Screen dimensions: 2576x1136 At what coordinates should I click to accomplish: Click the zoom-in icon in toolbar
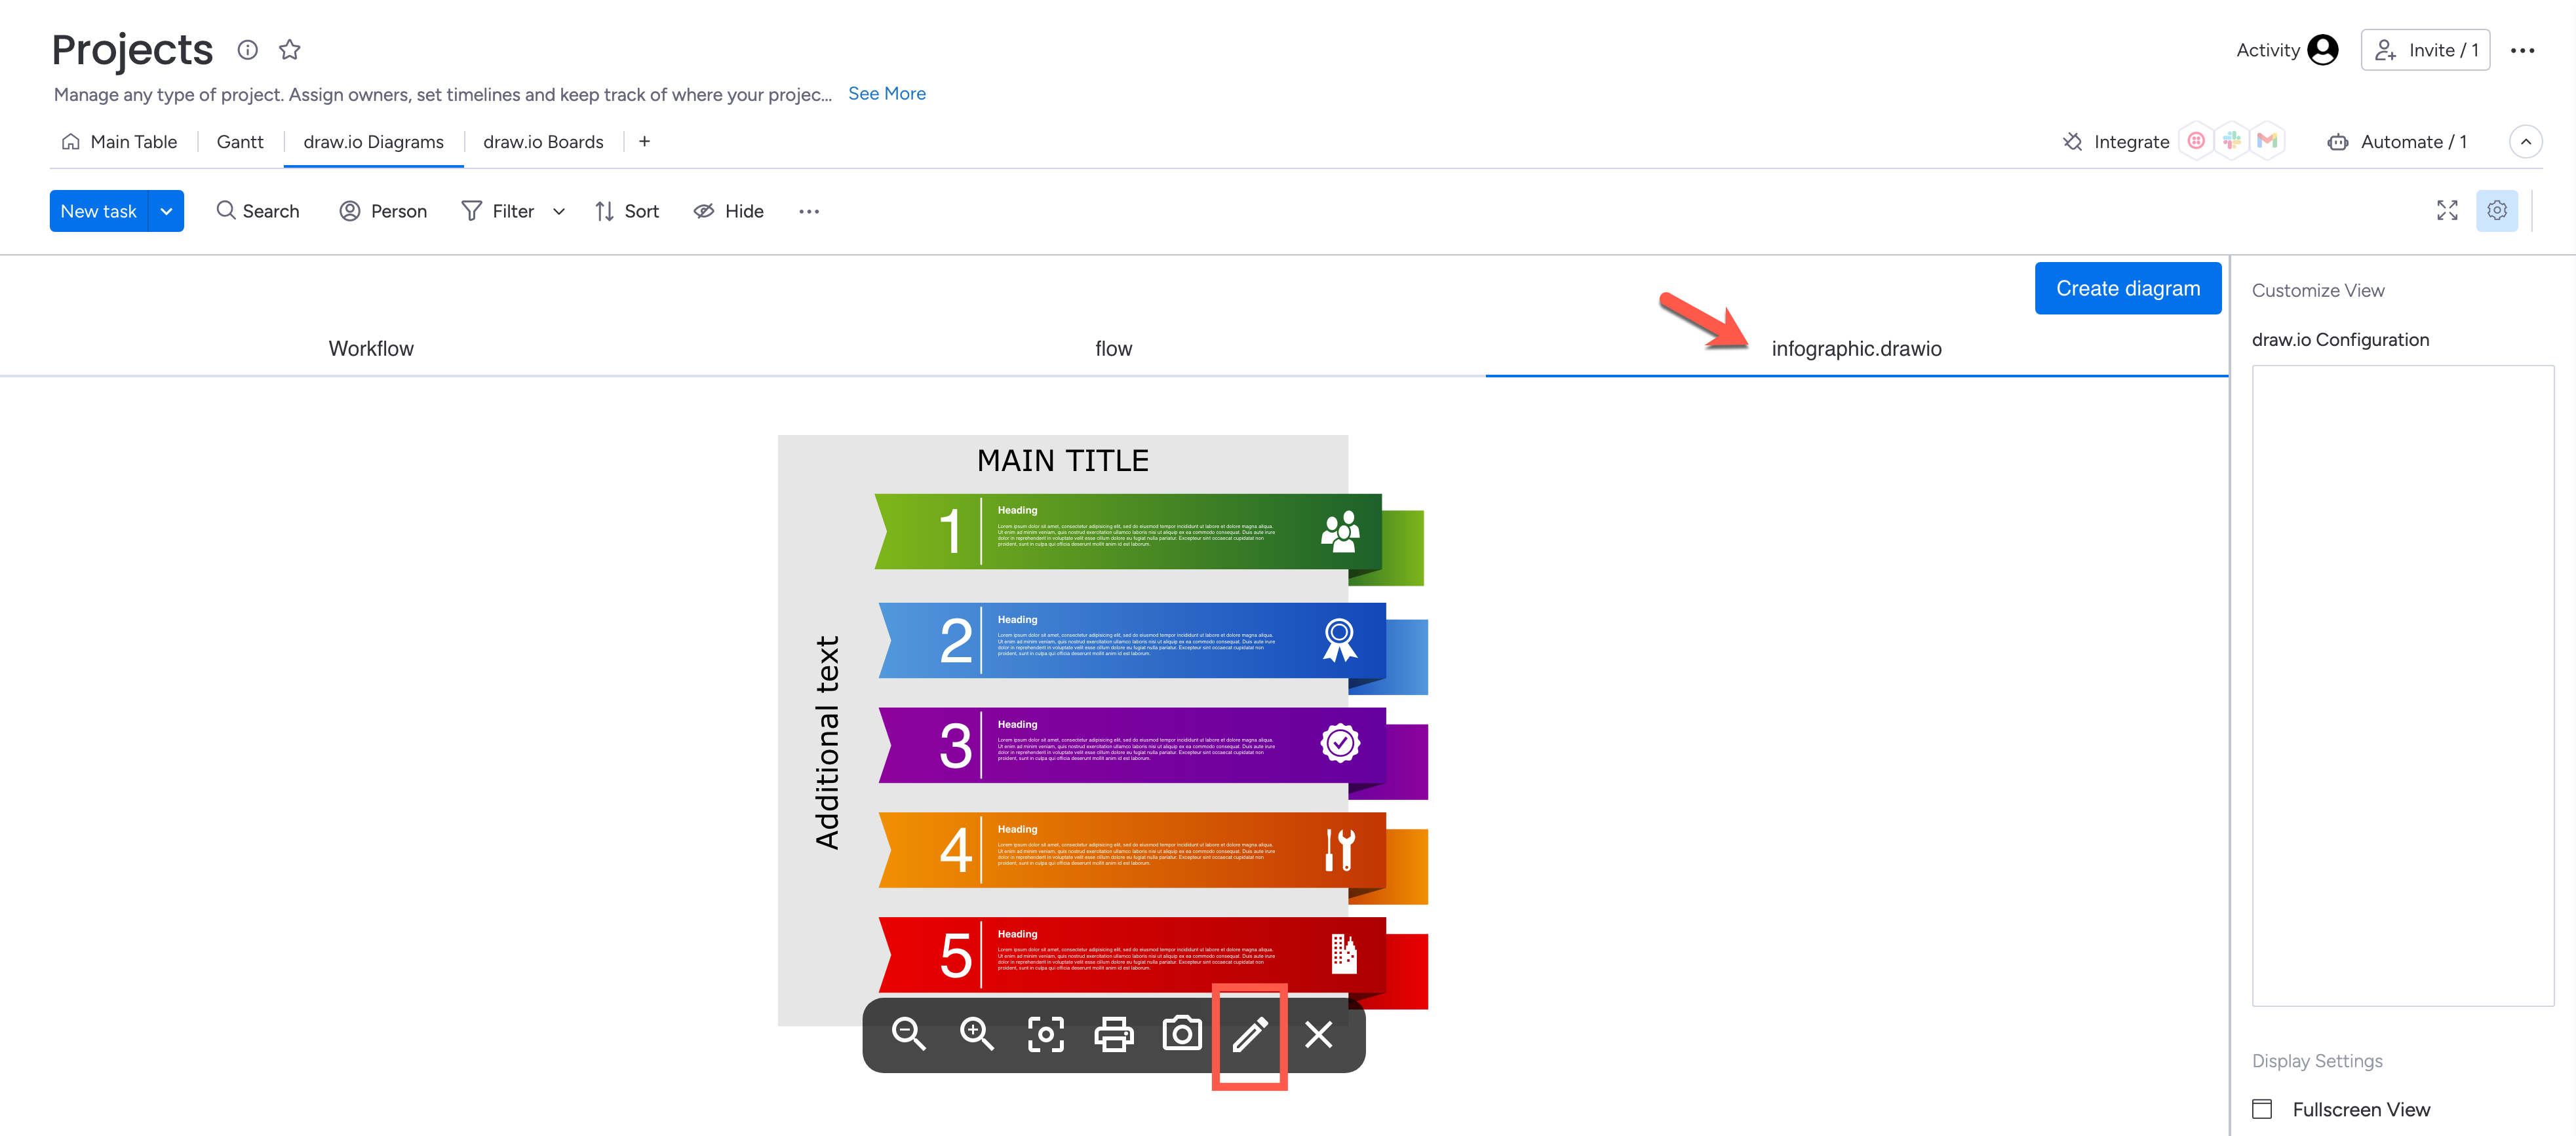(x=976, y=1034)
